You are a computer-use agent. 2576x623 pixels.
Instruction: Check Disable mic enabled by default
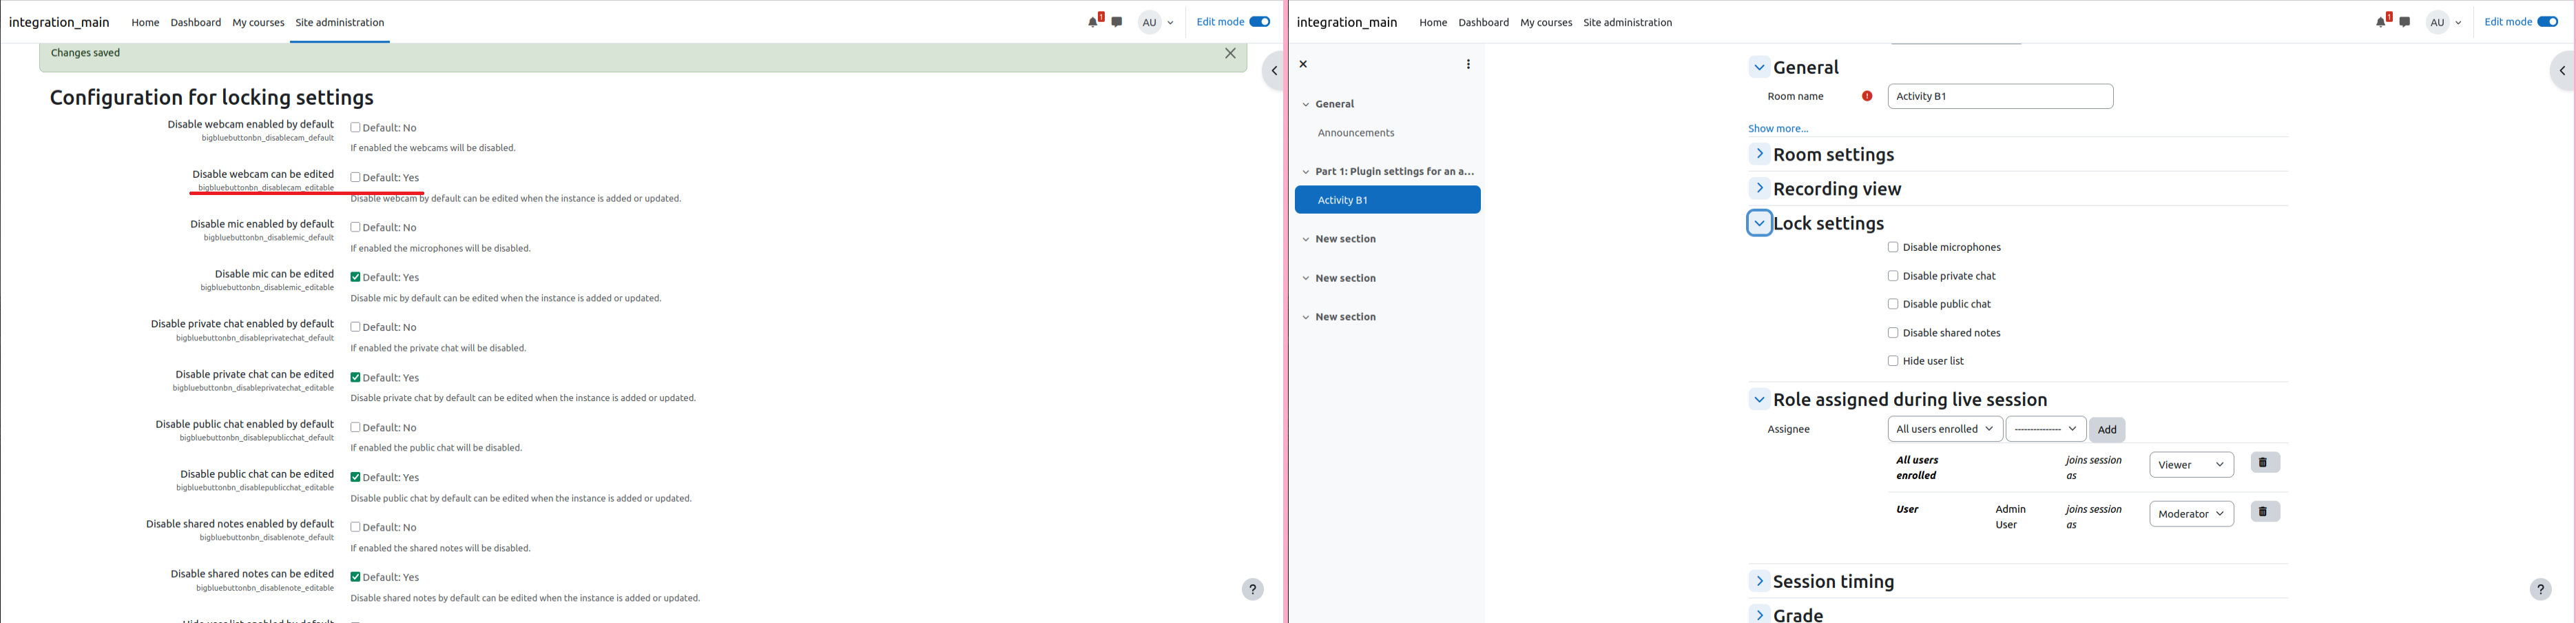click(355, 227)
